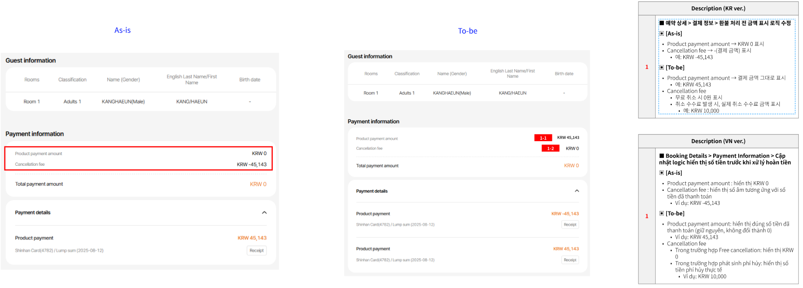Collapse Payment details in the As-is panel

point(264,213)
